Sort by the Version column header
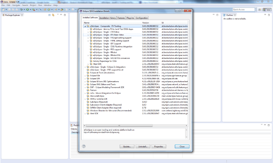The height and width of the screenshot is (163, 273). [x=151, y=23]
